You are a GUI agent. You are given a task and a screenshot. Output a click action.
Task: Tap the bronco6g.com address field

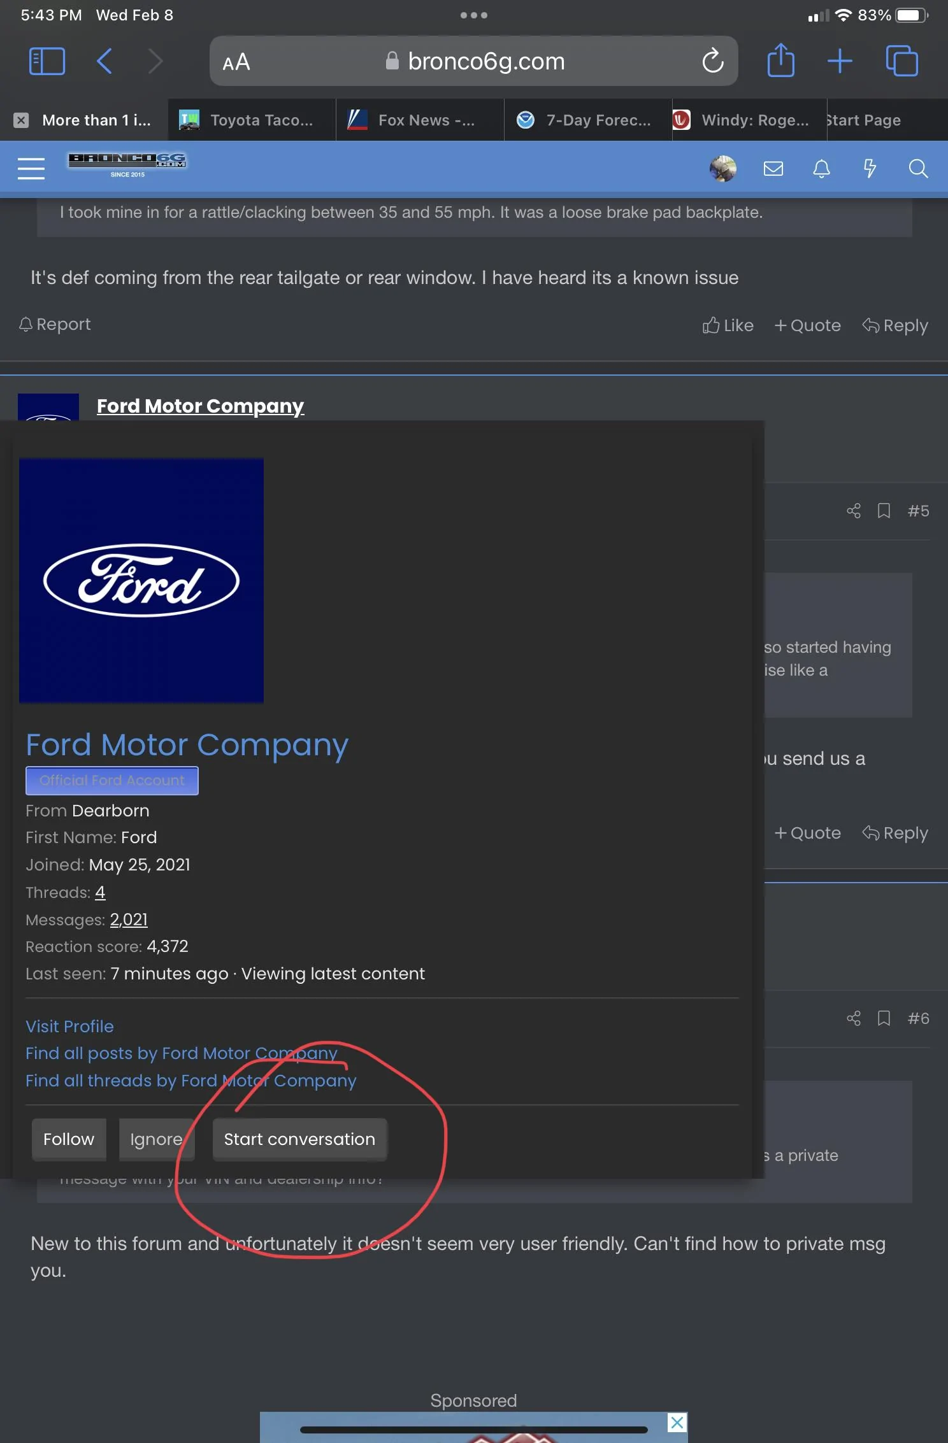[474, 61]
